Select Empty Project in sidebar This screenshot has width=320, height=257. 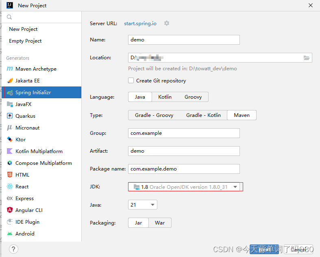[x=25, y=41]
